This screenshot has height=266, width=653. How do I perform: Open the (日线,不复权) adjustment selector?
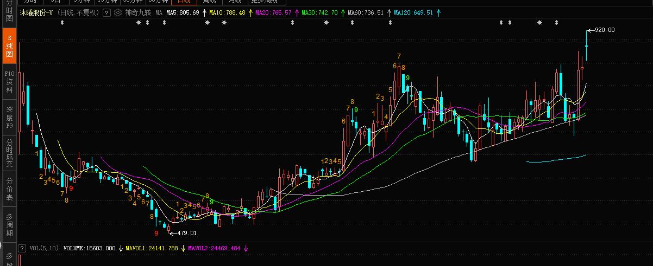tap(78, 12)
